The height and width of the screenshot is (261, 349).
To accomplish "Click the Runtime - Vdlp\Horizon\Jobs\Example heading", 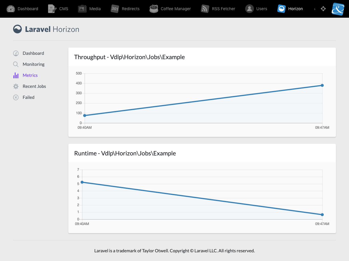I will coord(125,153).
